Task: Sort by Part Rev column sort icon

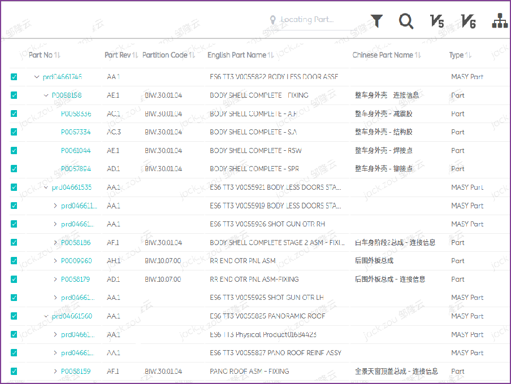Action: click(x=135, y=55)
